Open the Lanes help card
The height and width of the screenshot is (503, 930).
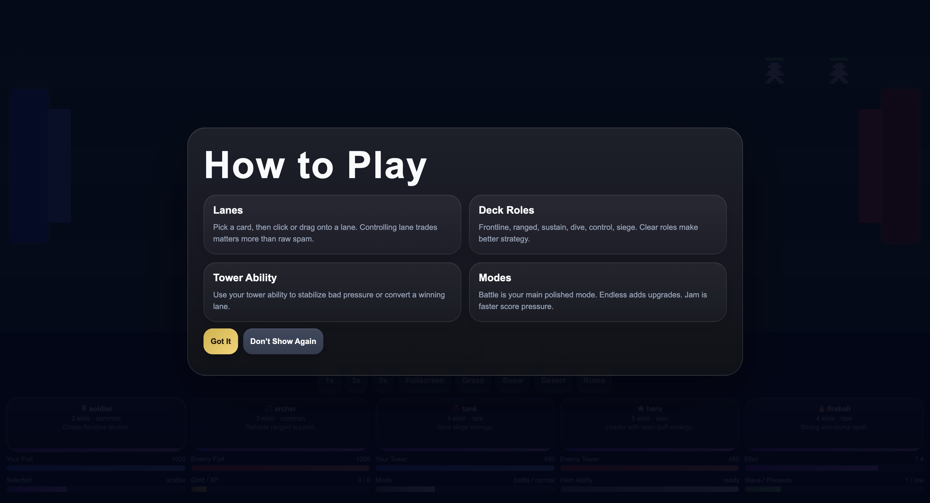332,224
